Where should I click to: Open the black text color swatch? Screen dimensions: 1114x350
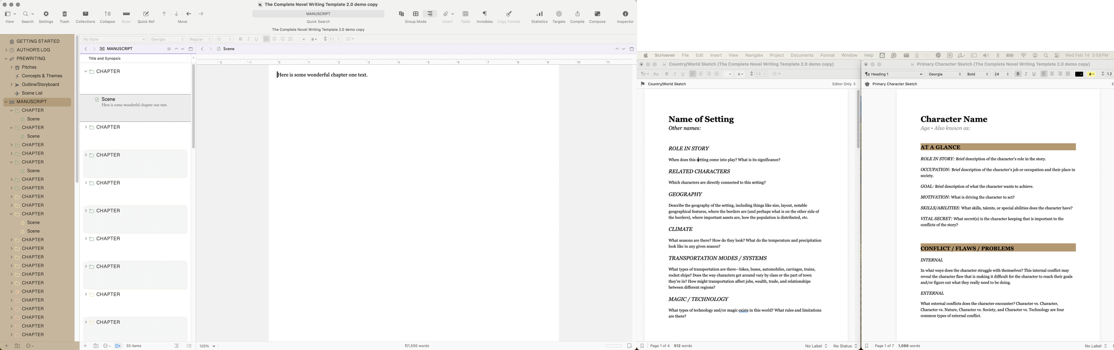1079,74
